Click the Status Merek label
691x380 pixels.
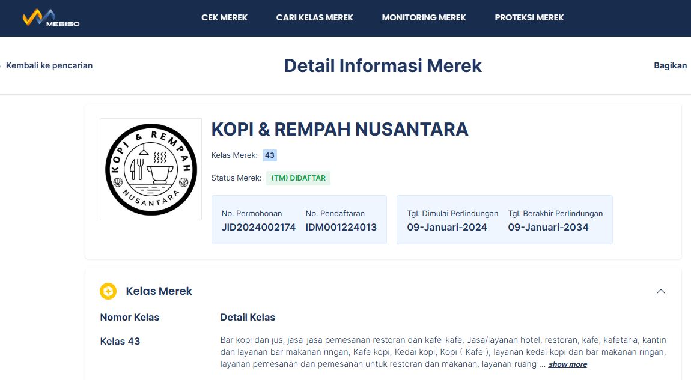[x=236, y=178]
